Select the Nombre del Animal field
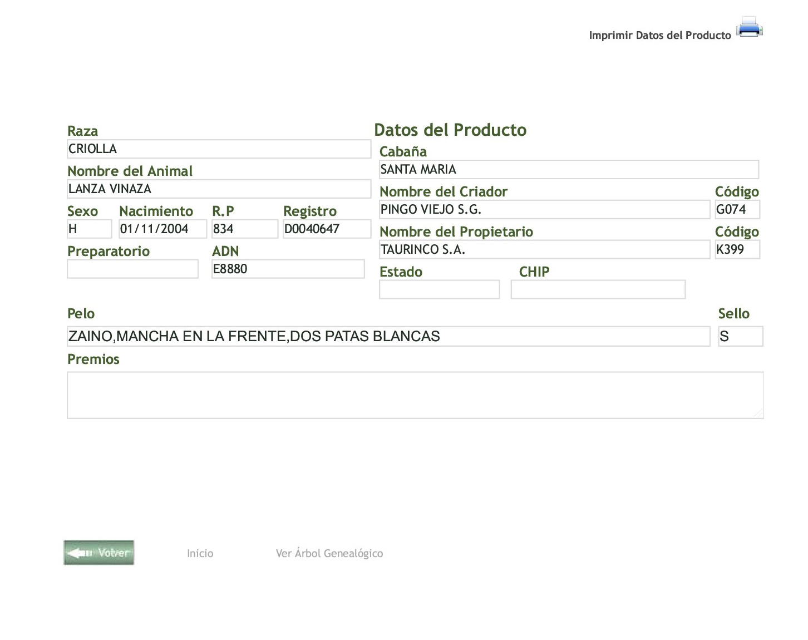This screenshot has height=640, width=808. (x=219, y=189)
